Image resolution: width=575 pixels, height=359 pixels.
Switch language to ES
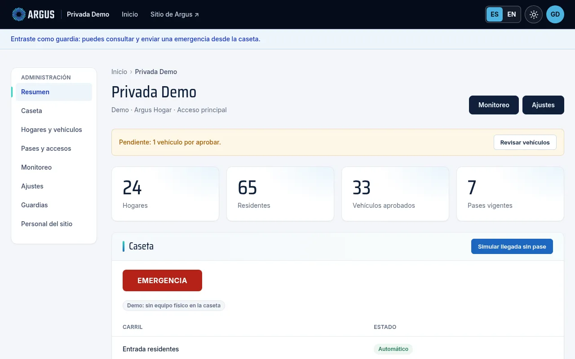click(x=495, y=14)
